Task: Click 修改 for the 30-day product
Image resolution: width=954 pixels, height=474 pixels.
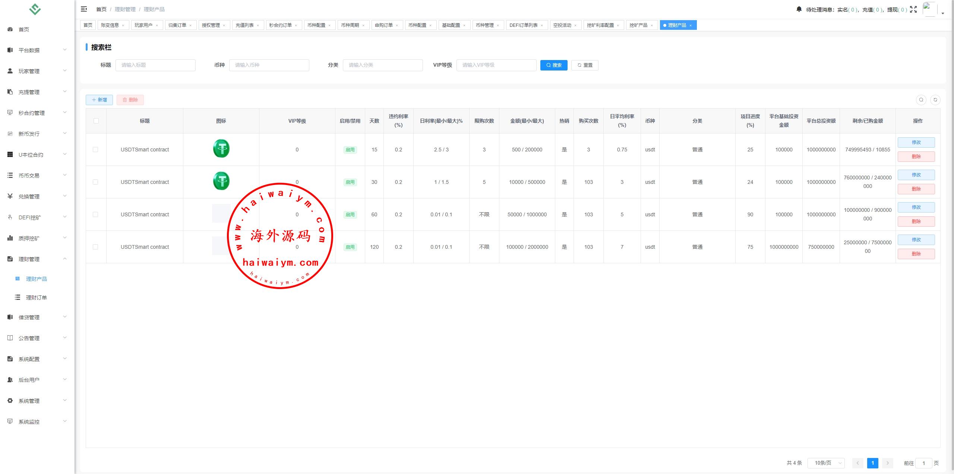Action: [x=916, y=175]
